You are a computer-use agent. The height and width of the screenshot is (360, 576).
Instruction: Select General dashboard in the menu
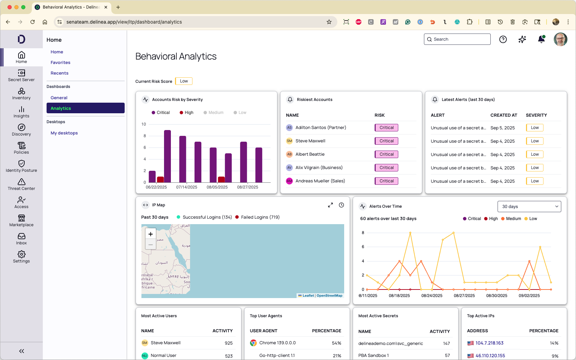59,98
